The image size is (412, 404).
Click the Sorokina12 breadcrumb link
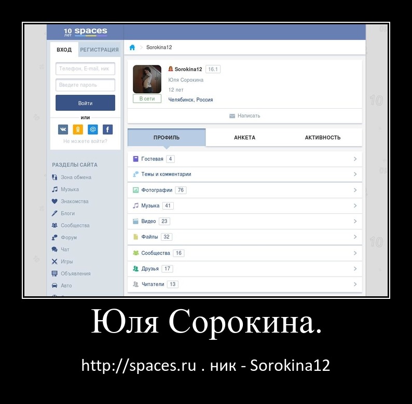pyautogui.click(x=159, y=47)
